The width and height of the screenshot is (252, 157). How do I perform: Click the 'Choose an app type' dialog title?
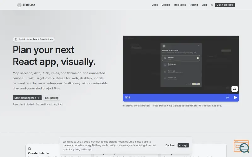(170, 50)
